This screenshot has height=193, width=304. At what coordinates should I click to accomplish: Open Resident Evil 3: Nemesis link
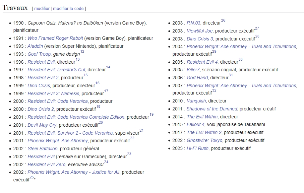click(x=53, y=94)
